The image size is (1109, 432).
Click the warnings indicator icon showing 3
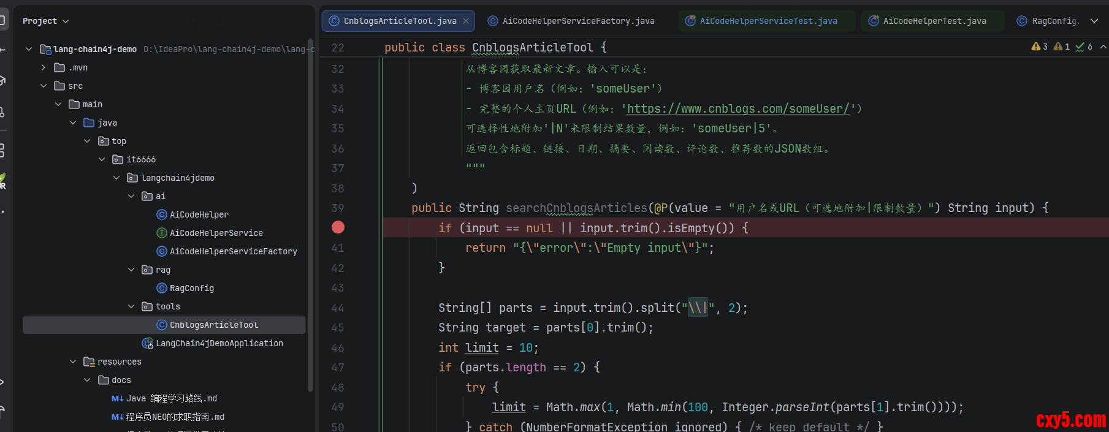[1036, 47]
